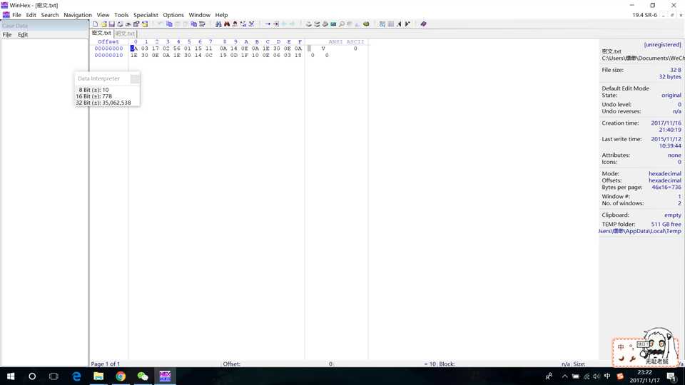The height and width of the screenshot is (385, 685).
Task: Open Help via the purple book icon
Action: point(423,24)
